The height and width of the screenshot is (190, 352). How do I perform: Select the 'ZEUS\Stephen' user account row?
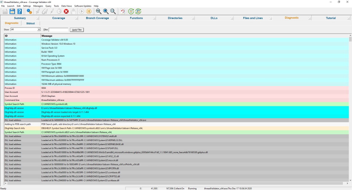[176, 96]
